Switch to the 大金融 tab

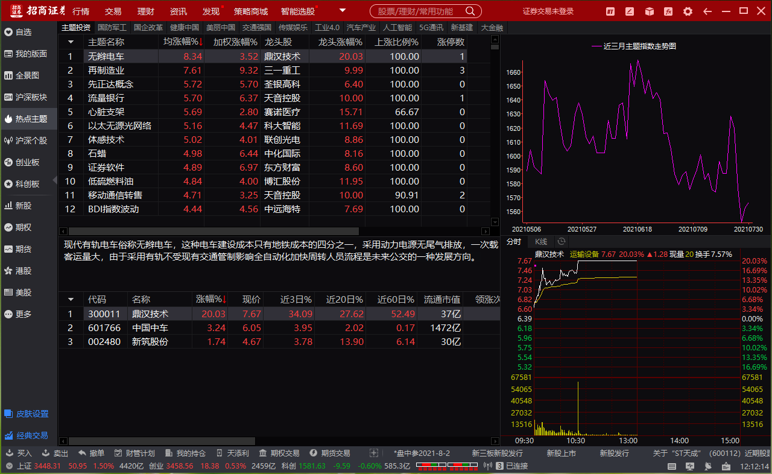pos(492,27)
